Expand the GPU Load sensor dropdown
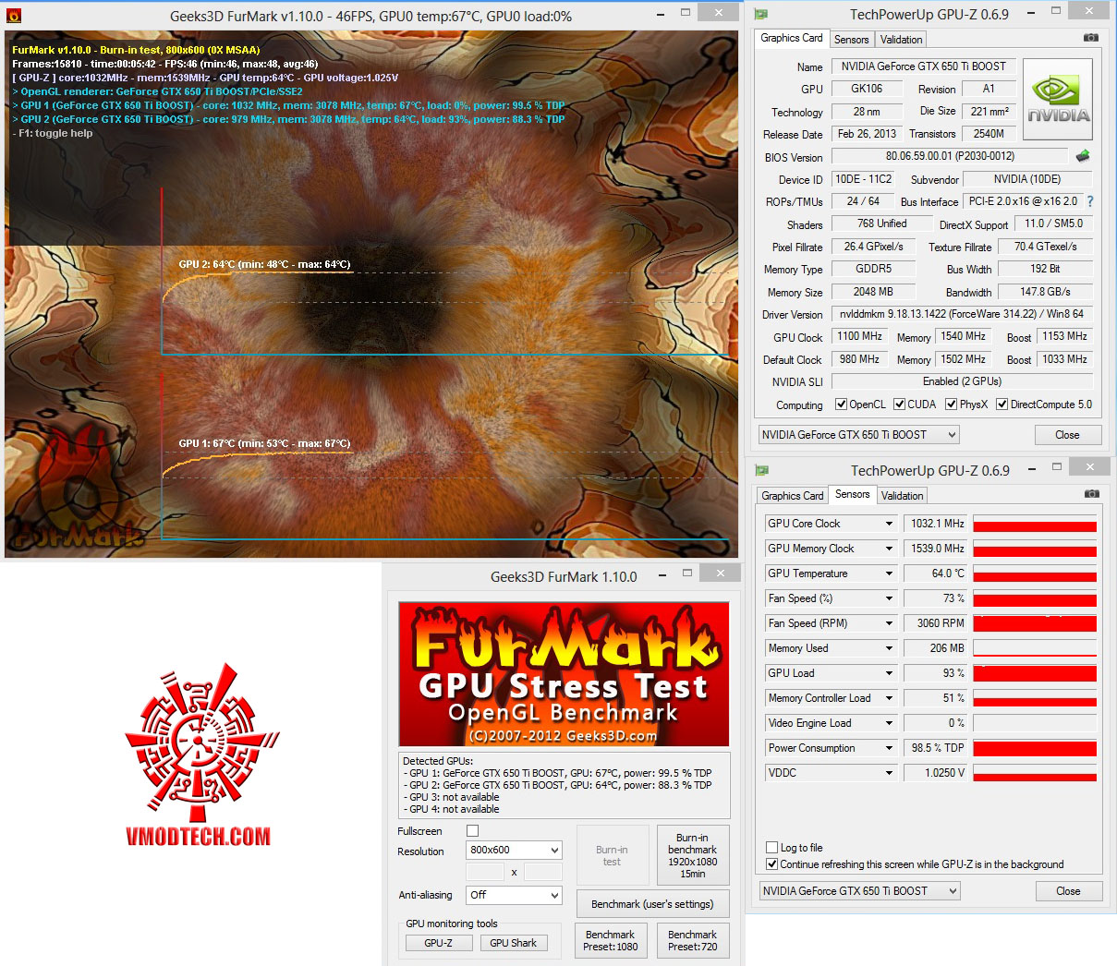 pyautogui.click(x=889, y=673)
